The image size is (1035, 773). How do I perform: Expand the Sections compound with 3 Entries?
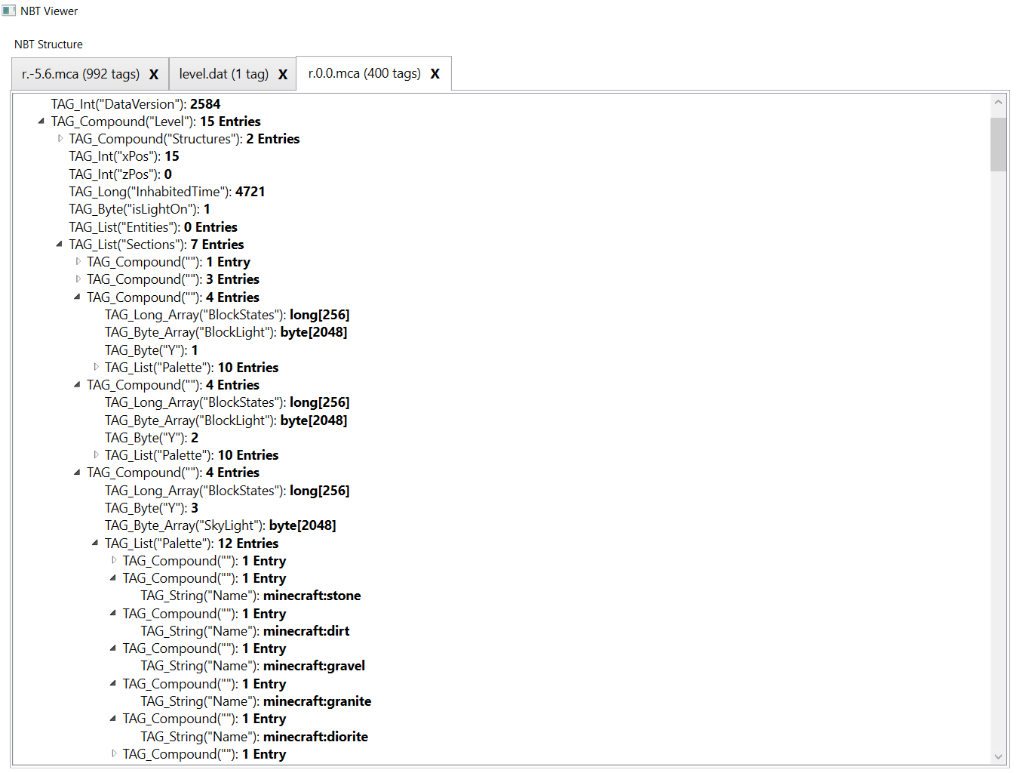click(x=78, y=279)
